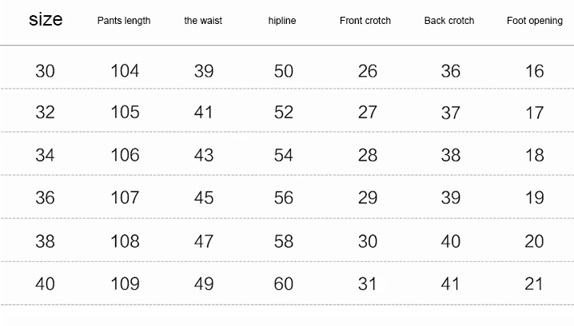The height and width of the screenshot is (326, 574).
Task: Select hipline value 58
Action: [x=284, y=241]
